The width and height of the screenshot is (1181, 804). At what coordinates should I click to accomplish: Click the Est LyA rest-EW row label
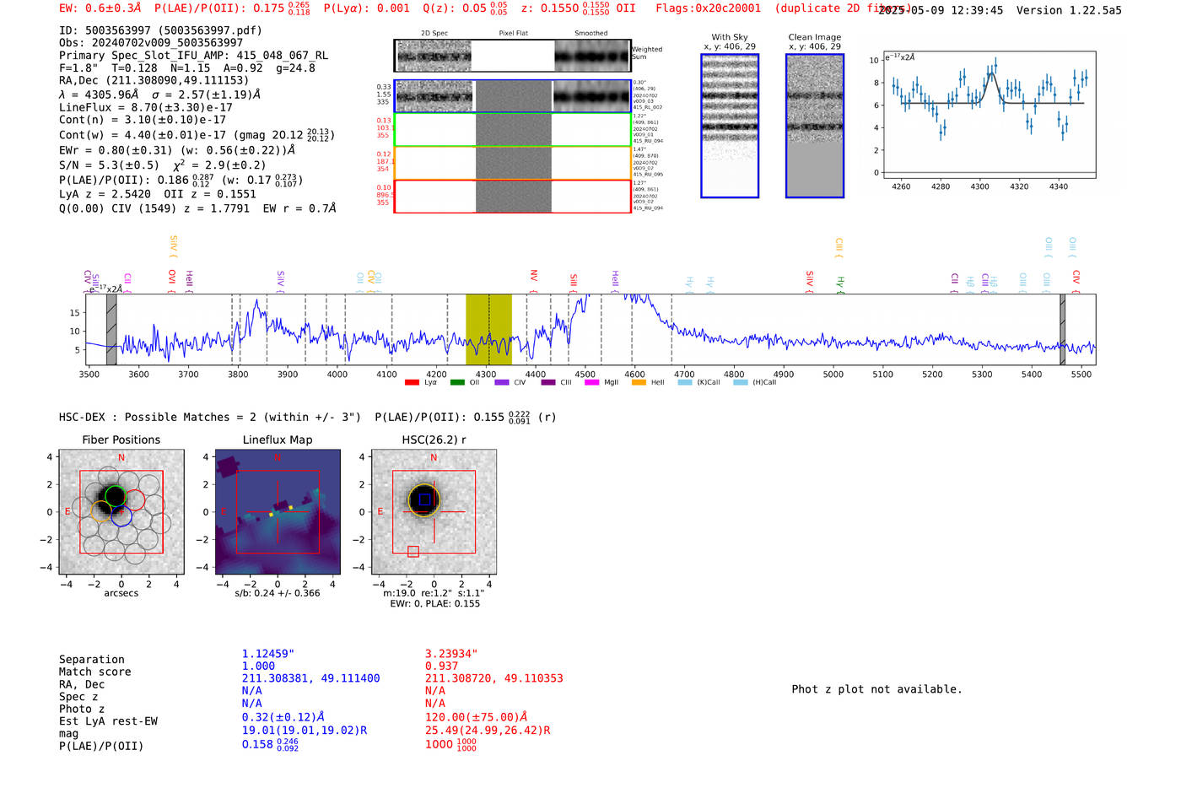tap(108, 721)
